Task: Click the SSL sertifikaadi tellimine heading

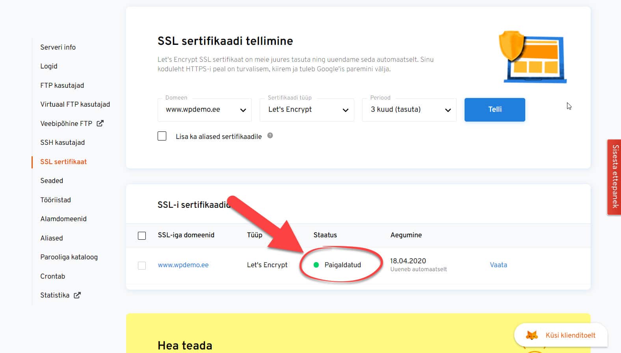Action: (225, 41)
